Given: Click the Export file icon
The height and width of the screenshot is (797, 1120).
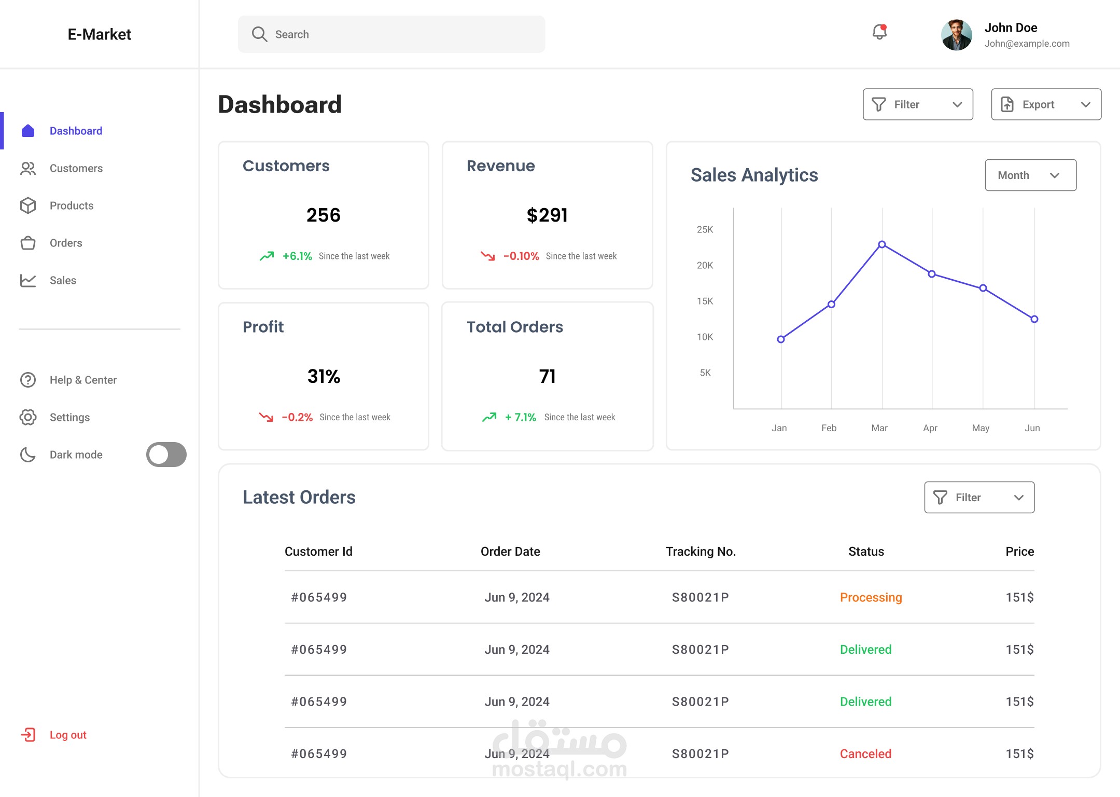Looking at the screenshot, I should [x=1007, y=104].
